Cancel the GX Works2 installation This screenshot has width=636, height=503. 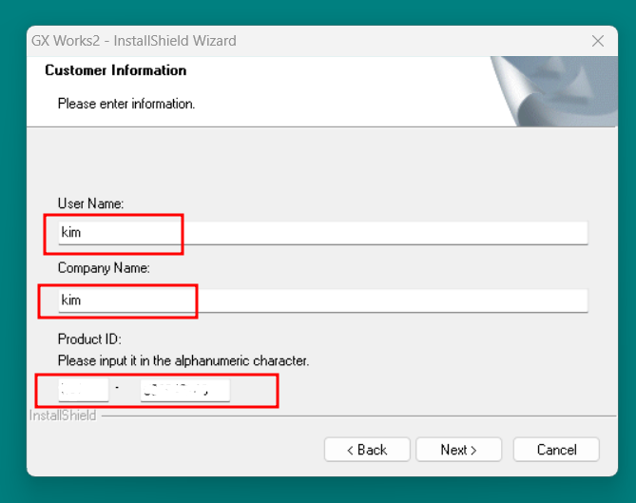(x=556, y=450)
